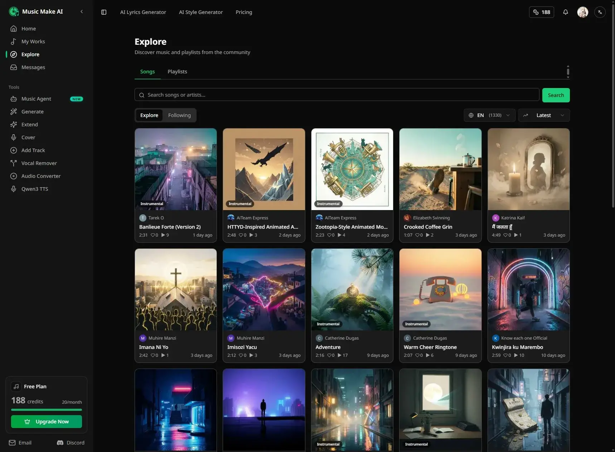Like the Banlieue Forte song with heart
The image size is (615, 452).
153,235
